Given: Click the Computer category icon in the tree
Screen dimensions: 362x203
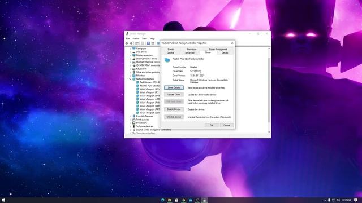Looking at the screenshot, I should 134,48.
